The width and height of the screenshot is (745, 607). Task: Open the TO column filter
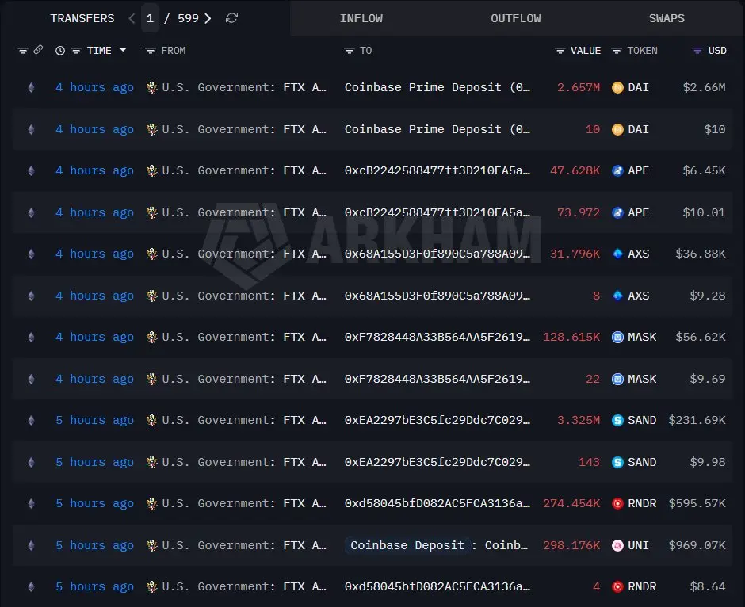click(350, 51)
